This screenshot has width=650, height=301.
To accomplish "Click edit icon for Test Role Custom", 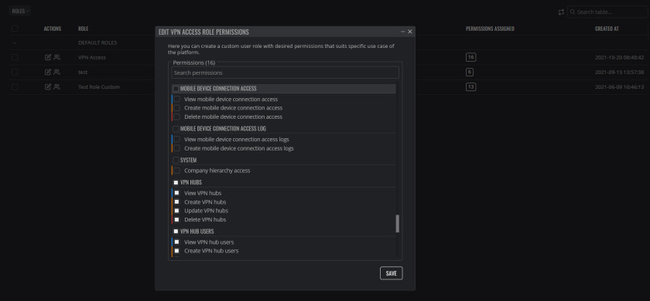I will click(x=48, y=86).
